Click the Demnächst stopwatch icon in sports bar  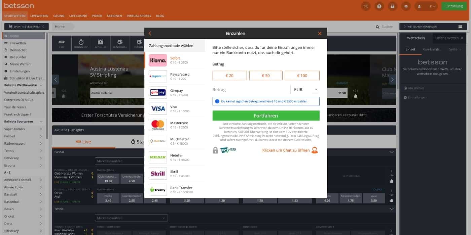81,43
